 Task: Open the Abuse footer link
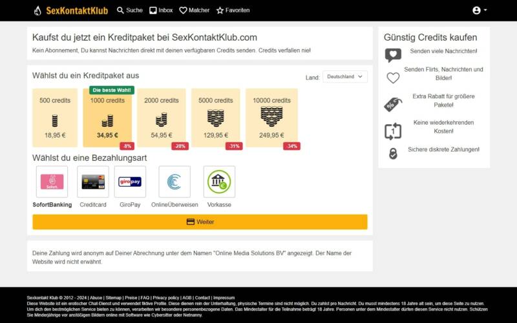(96, 298)
